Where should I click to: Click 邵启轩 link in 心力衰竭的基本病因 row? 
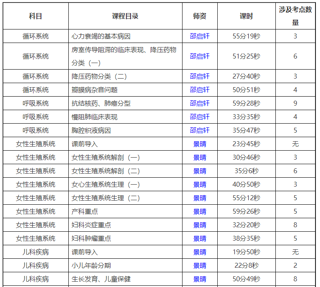click(199, 36)
